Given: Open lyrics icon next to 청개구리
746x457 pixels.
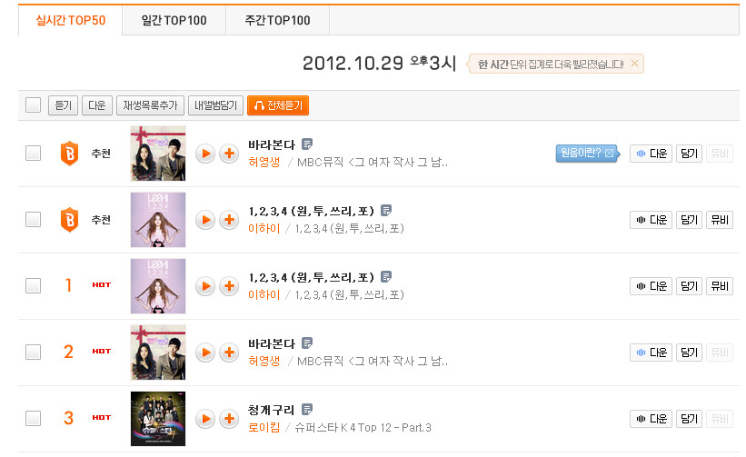Looking at the screenshot, I should click(307, 409).
